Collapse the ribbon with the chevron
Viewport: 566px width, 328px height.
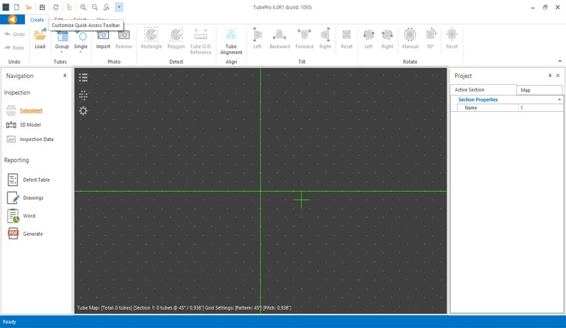560,61
